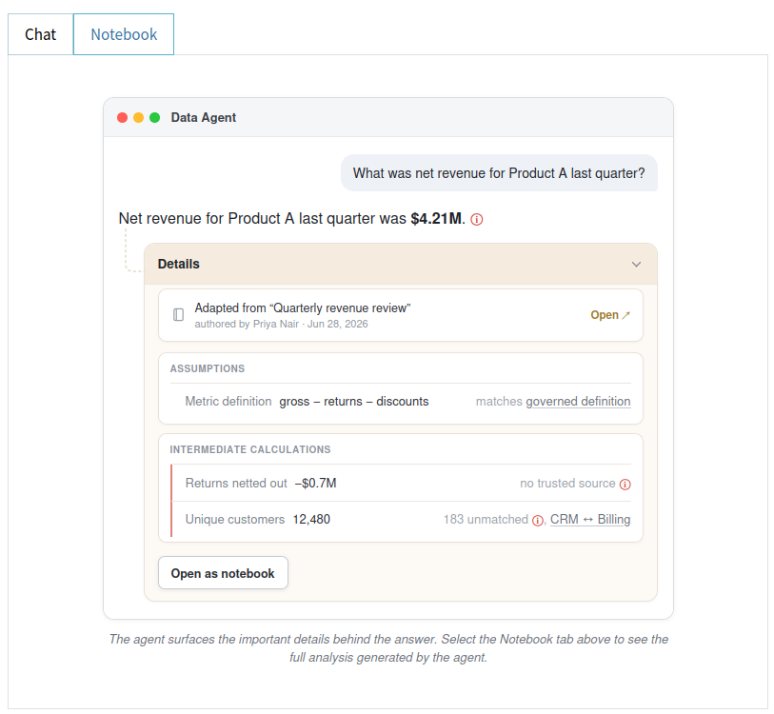Open the Quarterly revenue review source

tap(610, 315)
